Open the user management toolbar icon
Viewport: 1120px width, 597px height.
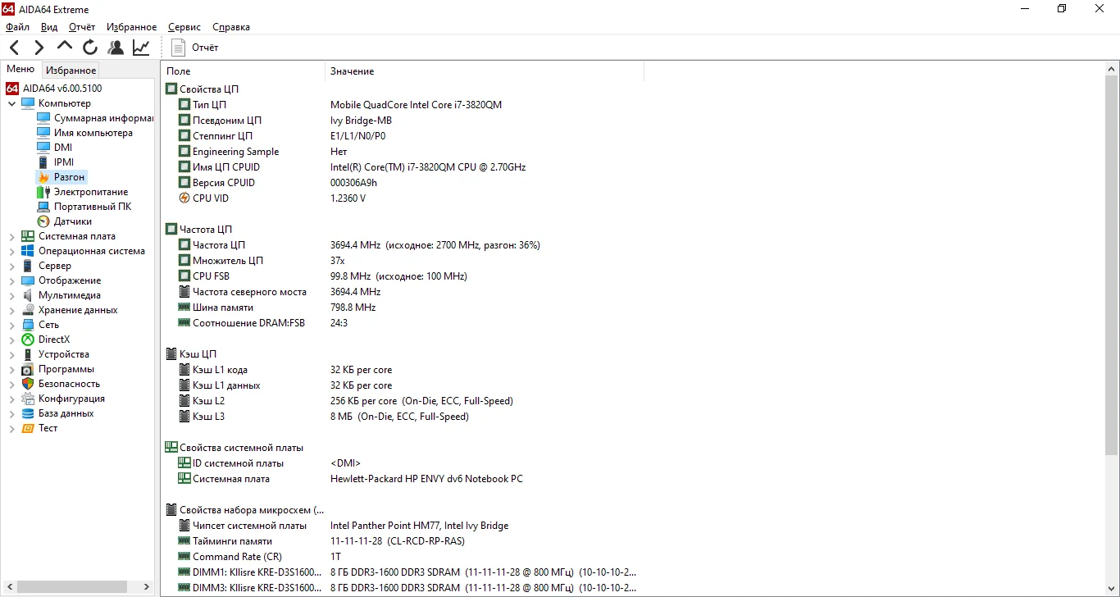pyautogui.click(x=116, y=48)
